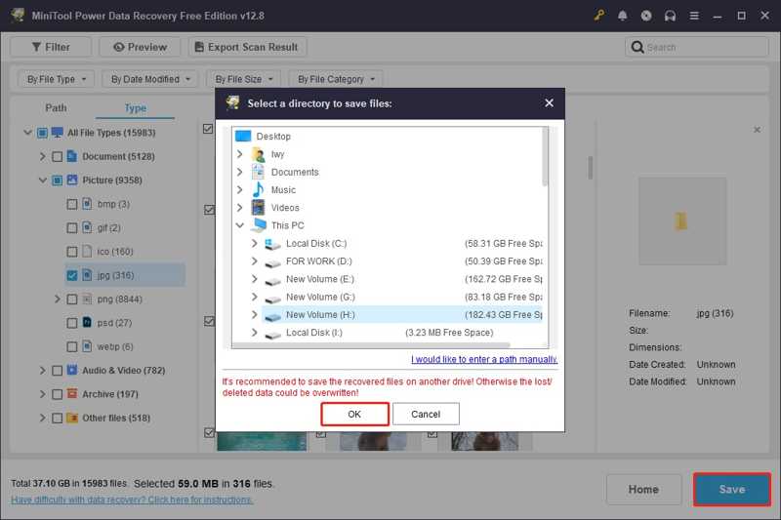The width and height of the screenshot is (781, 520).
Task: Close the save directory dialog
Action: point(549,103)
